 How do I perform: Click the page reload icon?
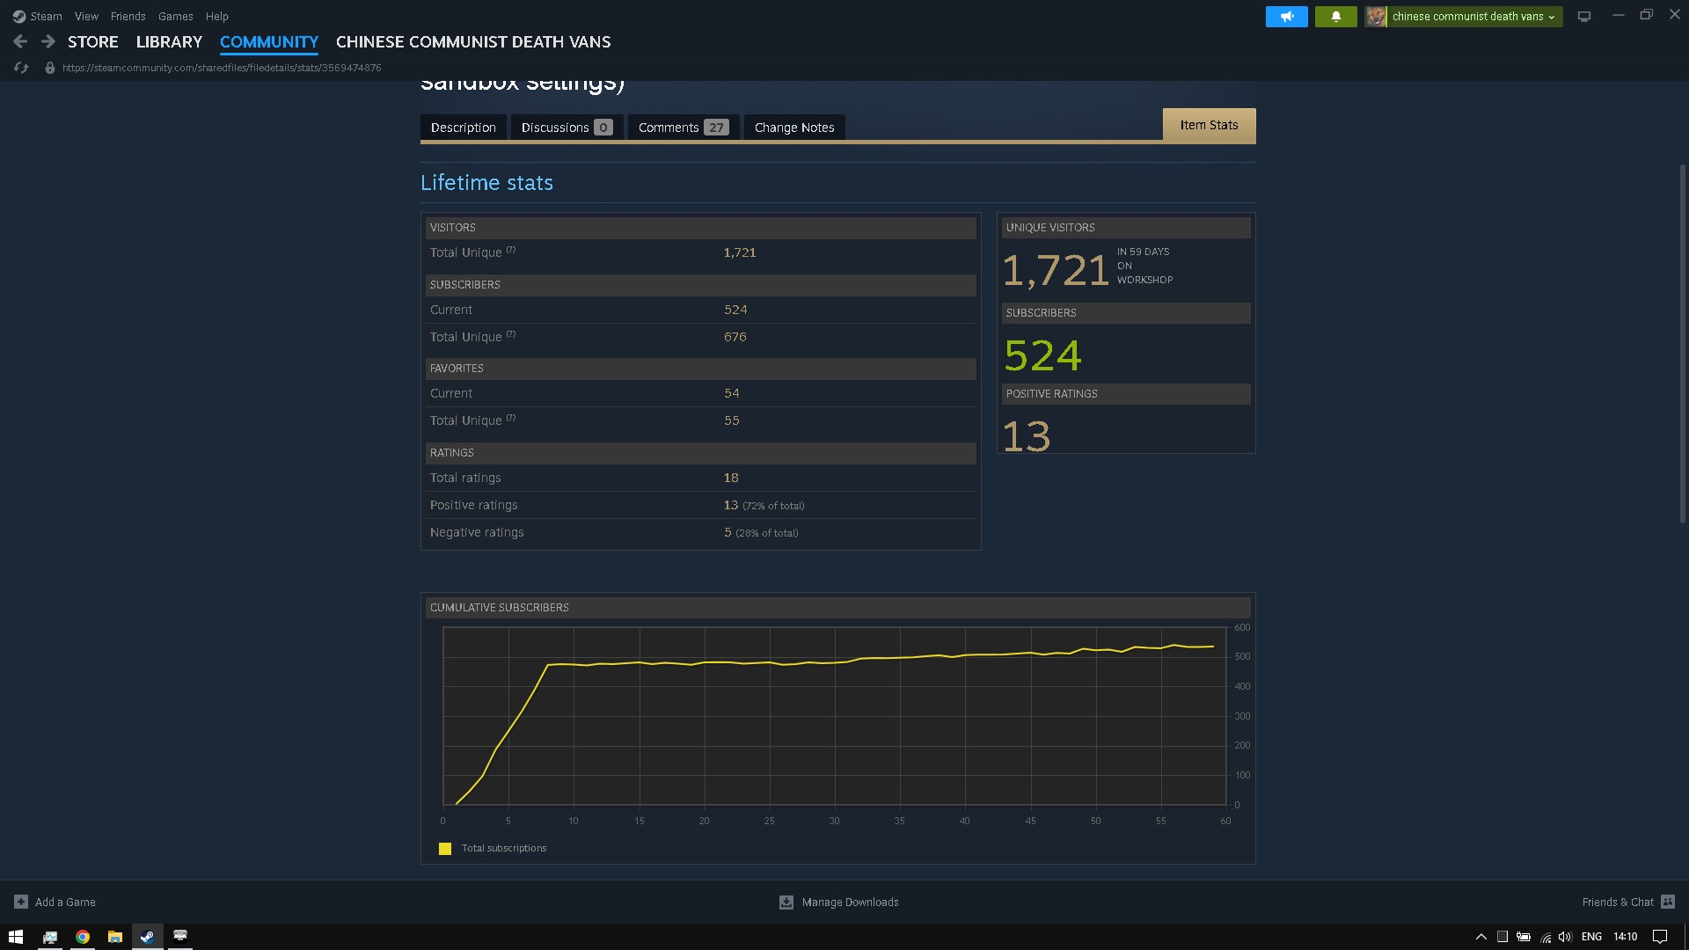(x=21, y=68)
